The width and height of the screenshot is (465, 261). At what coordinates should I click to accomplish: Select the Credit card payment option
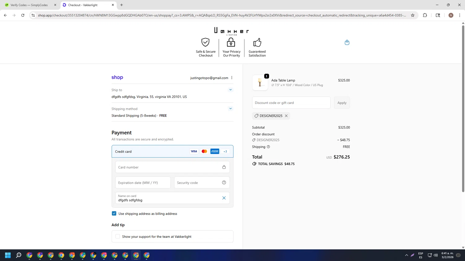point(172,151)
